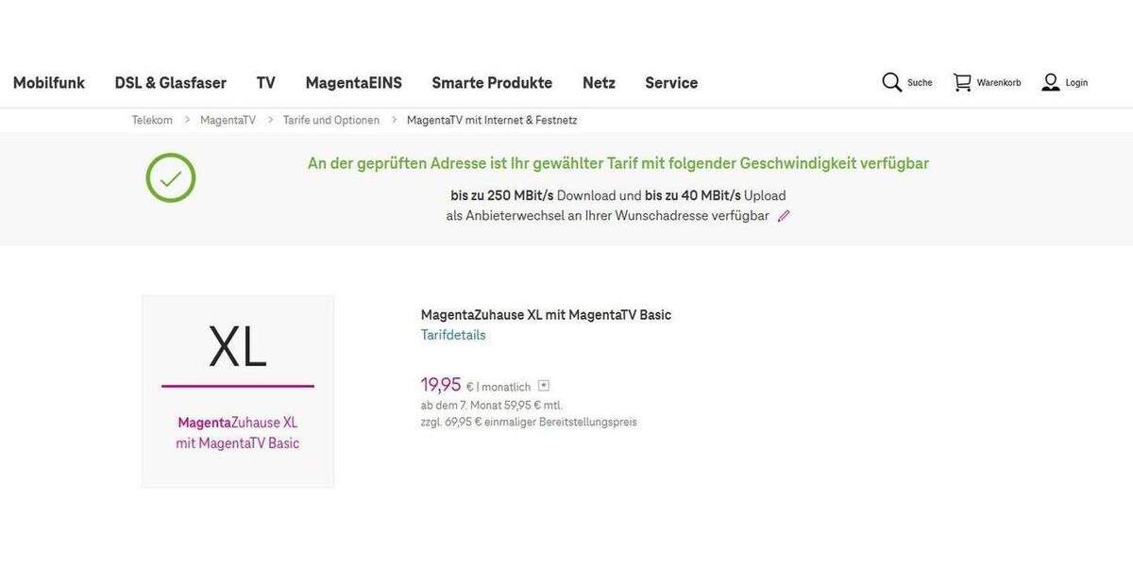Screen dimensions: 1133x566
Task: Open the Service menu
Action: (671, 83)
